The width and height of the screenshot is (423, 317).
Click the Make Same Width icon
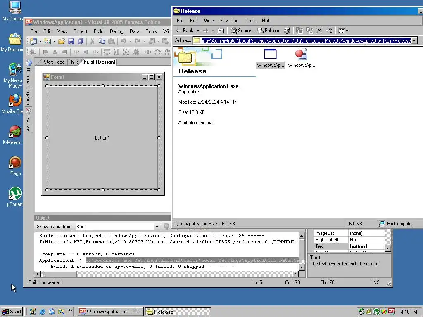(x=107, y=52)
